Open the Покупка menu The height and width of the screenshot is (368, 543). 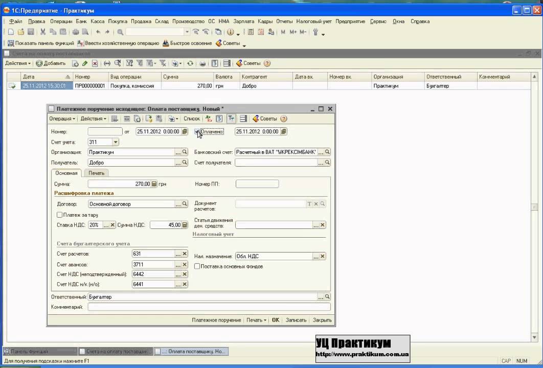[x=118, y=21]
